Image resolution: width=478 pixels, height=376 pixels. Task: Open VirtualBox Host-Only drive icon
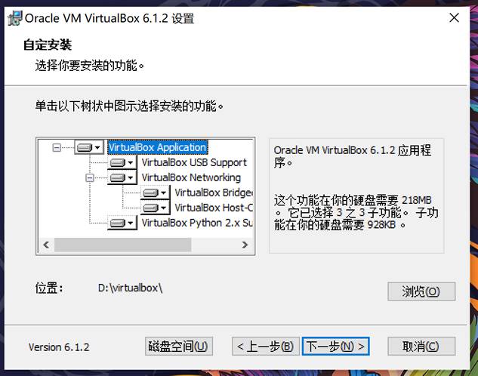point(155,208)
